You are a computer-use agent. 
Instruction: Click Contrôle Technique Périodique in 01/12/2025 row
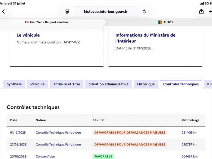tap(58, 132)
